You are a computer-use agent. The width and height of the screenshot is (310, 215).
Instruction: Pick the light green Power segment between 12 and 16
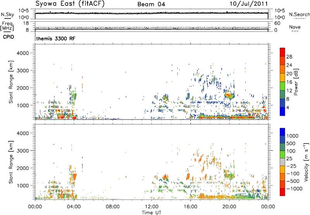[x=282, y=86]
